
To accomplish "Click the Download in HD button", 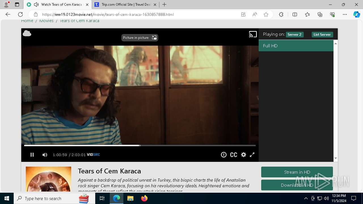I will 297,185.
